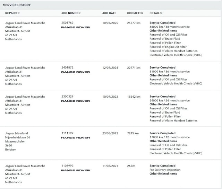Click the Range Rover logo under job 2300329
Viewport: 222px width, 189px height.
76,101
